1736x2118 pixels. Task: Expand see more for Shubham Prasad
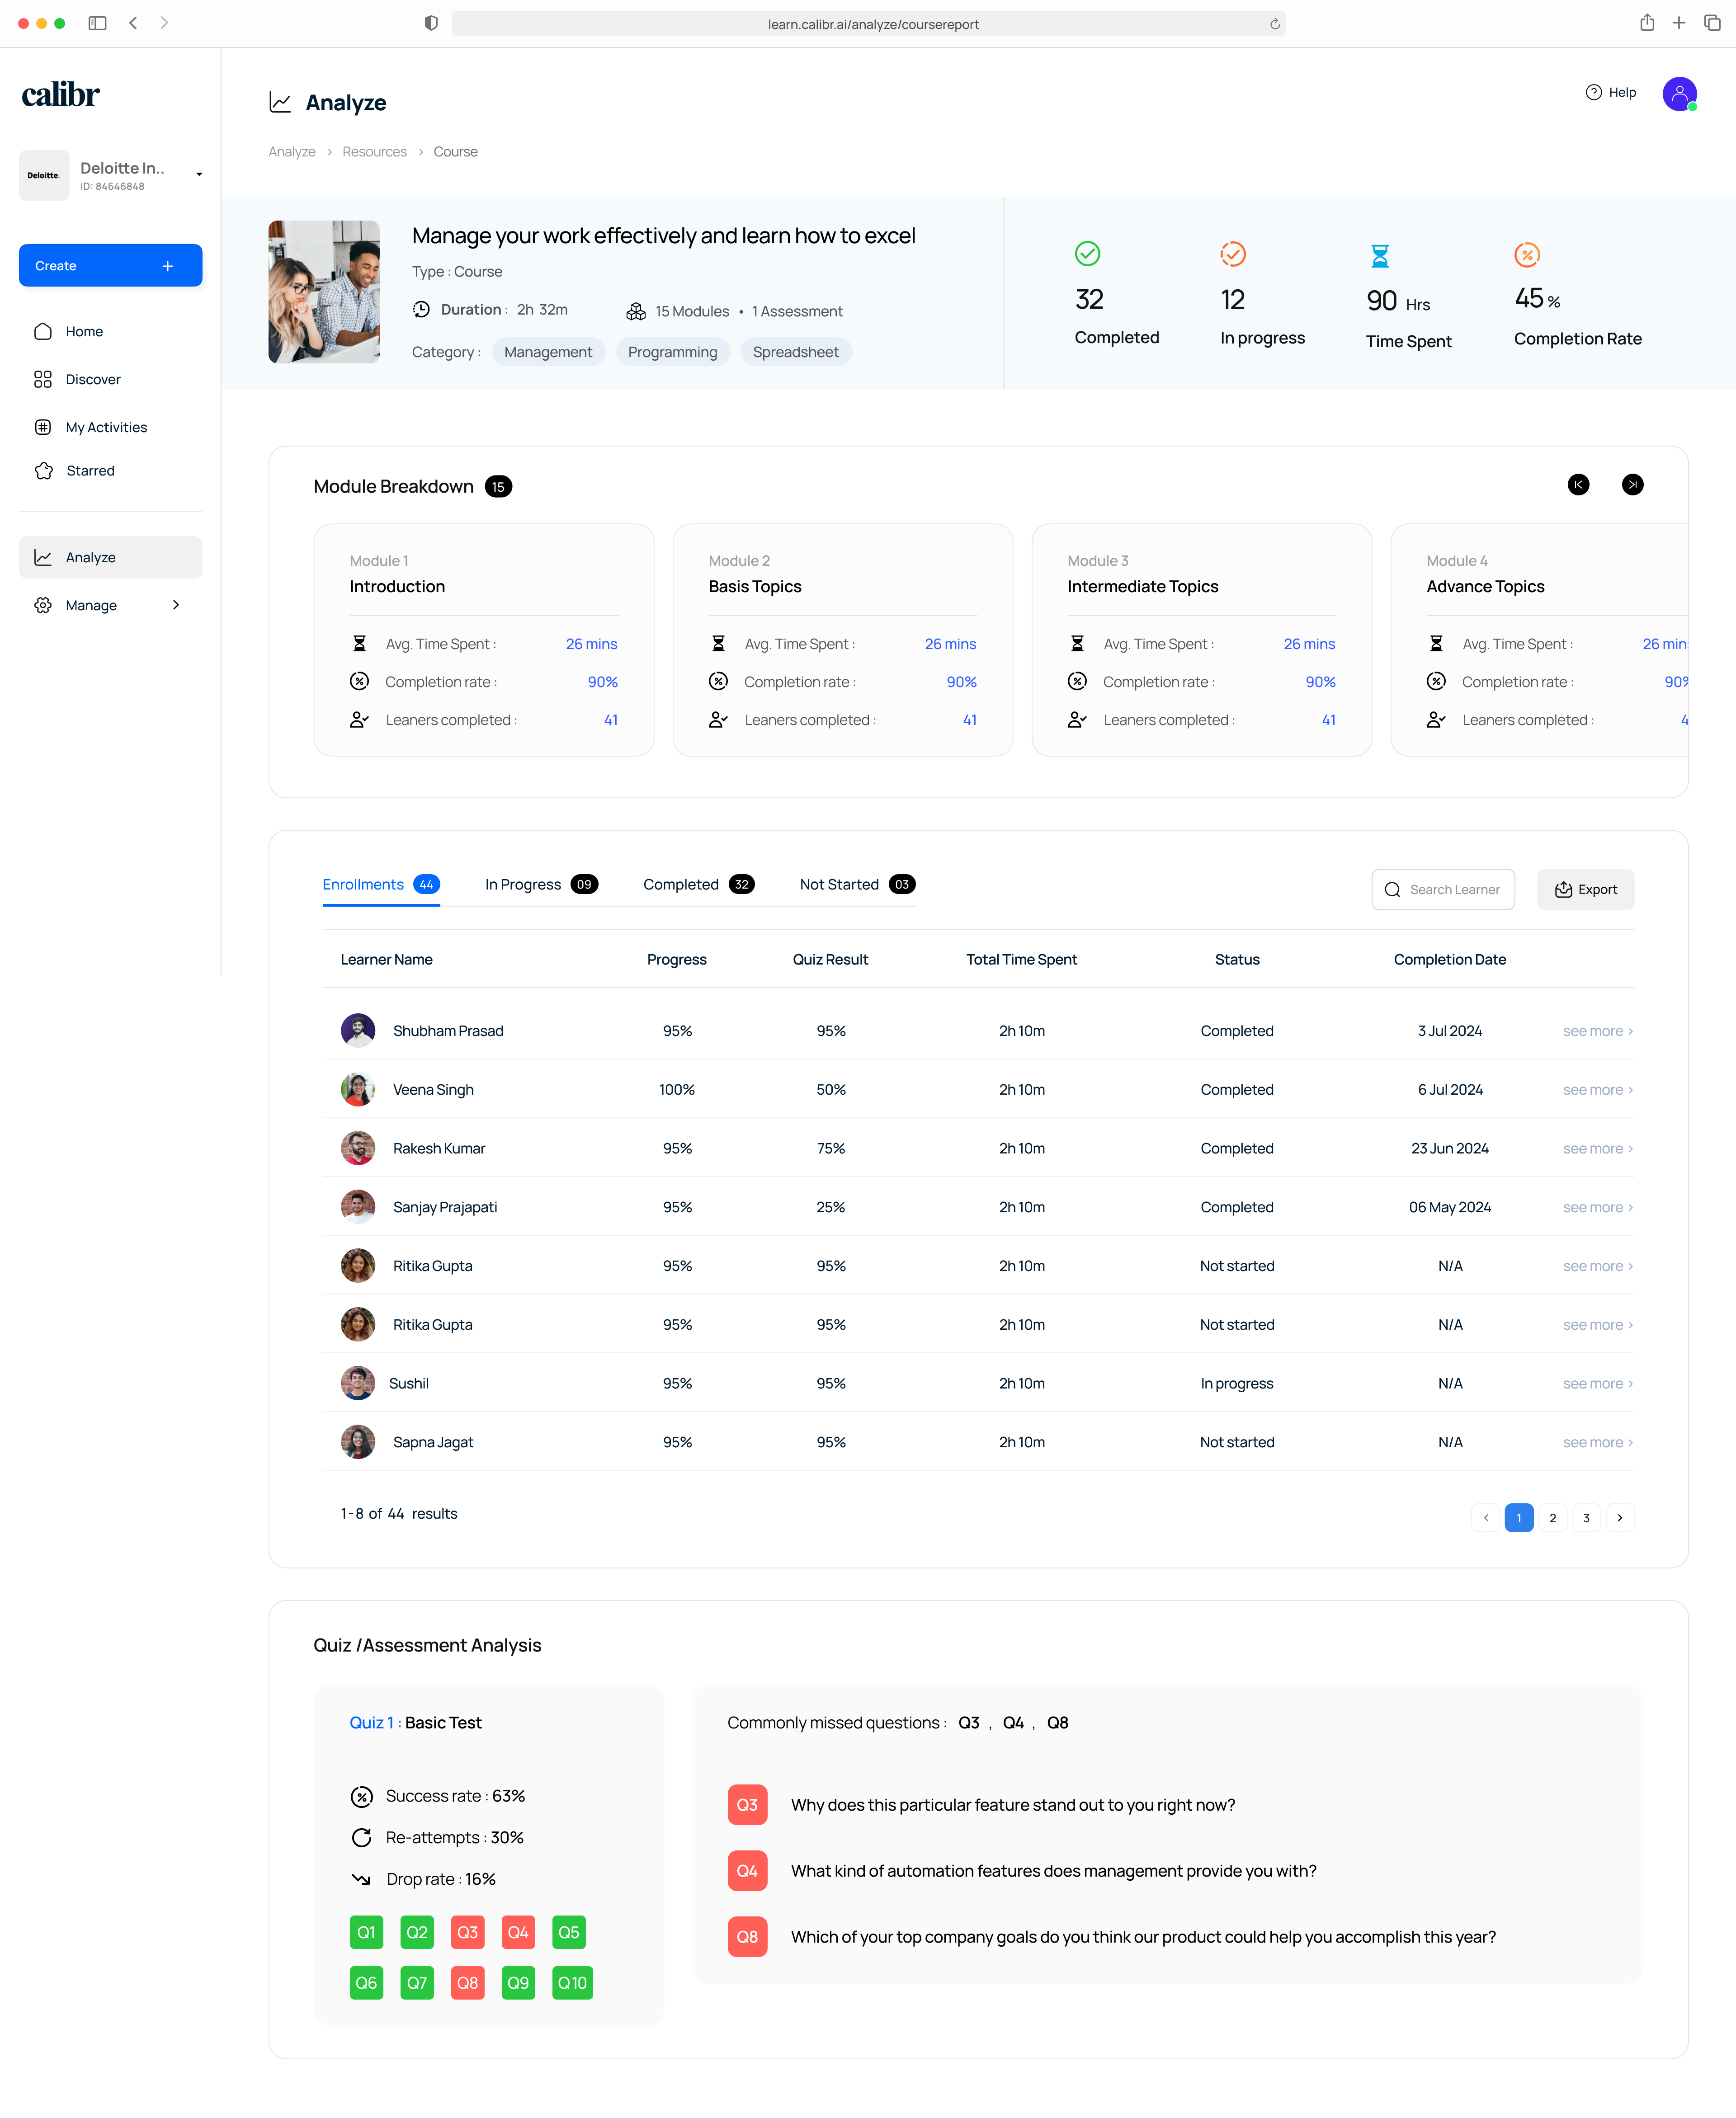(x=1597, y=1031)
